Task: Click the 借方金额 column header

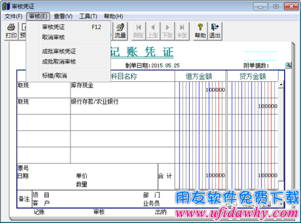Action: pyautogui.click(x=199, y=76)
